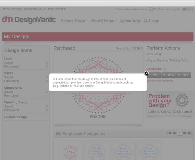Expand the Business Design menu
This screenshot has width=195, height=160.
tap(74, 21)
